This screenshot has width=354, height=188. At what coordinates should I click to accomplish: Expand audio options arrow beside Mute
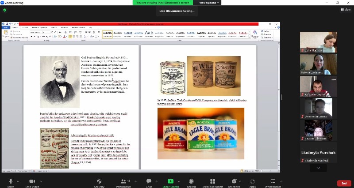pyautogui.click(x=18, y=181)
